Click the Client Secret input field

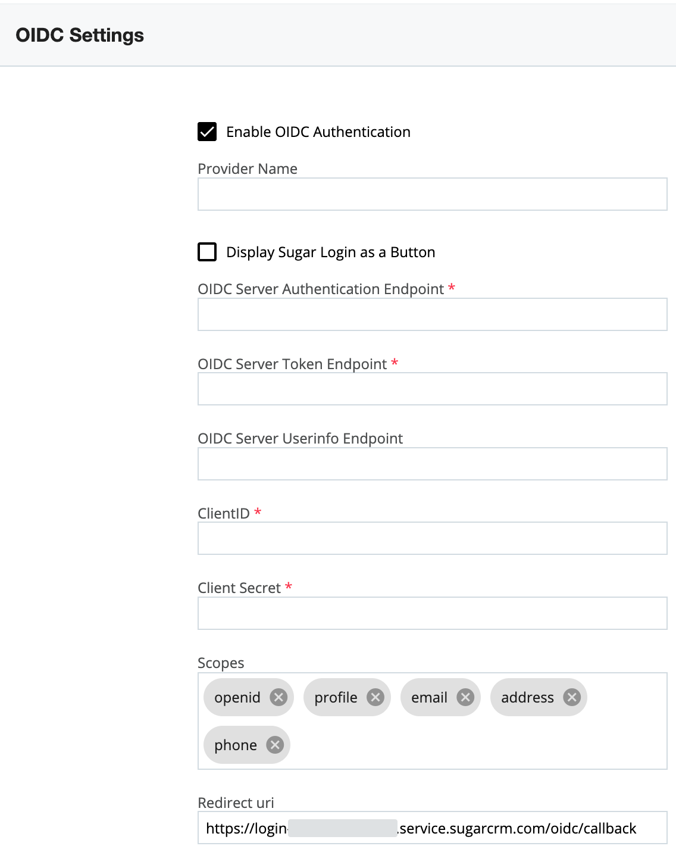tap(432, 613)
